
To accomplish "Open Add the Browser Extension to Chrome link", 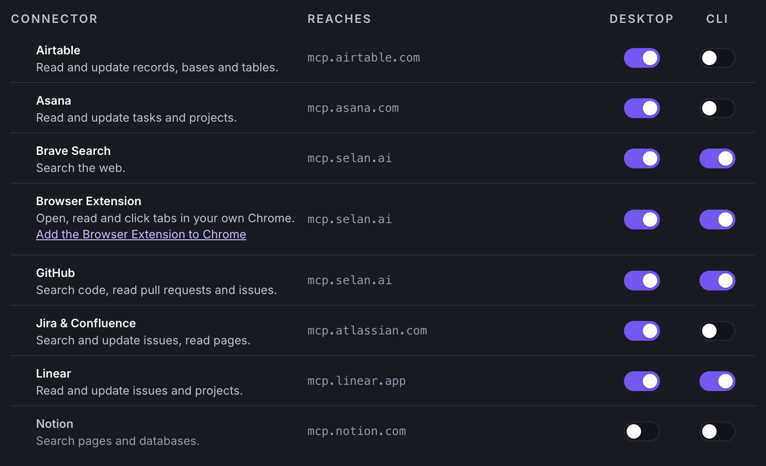I will click(141, 234).
